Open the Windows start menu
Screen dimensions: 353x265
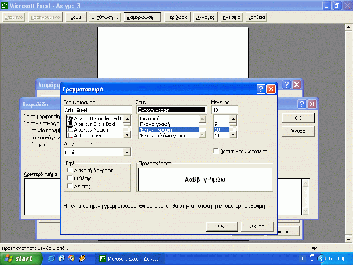point(21,258)
